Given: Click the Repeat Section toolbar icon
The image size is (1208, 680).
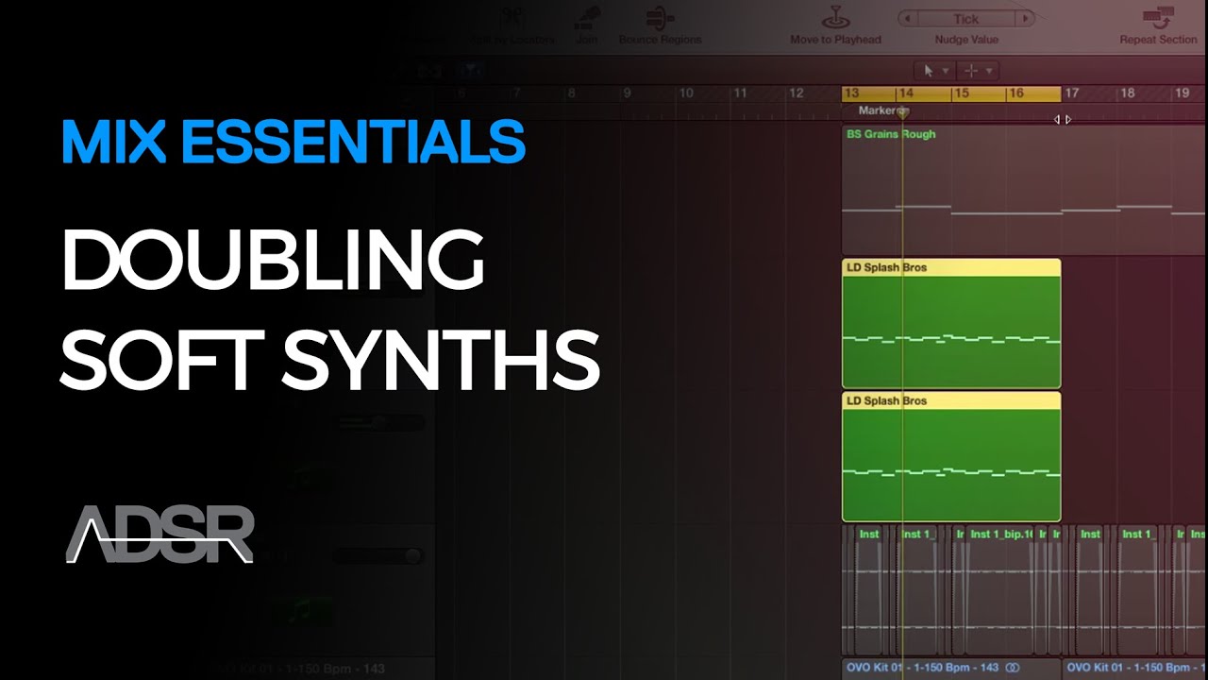Looking at the screenshot, I should pyautogui.click(x=1157, y=17).
